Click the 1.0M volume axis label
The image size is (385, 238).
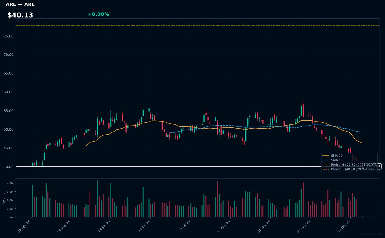[10, 209]
